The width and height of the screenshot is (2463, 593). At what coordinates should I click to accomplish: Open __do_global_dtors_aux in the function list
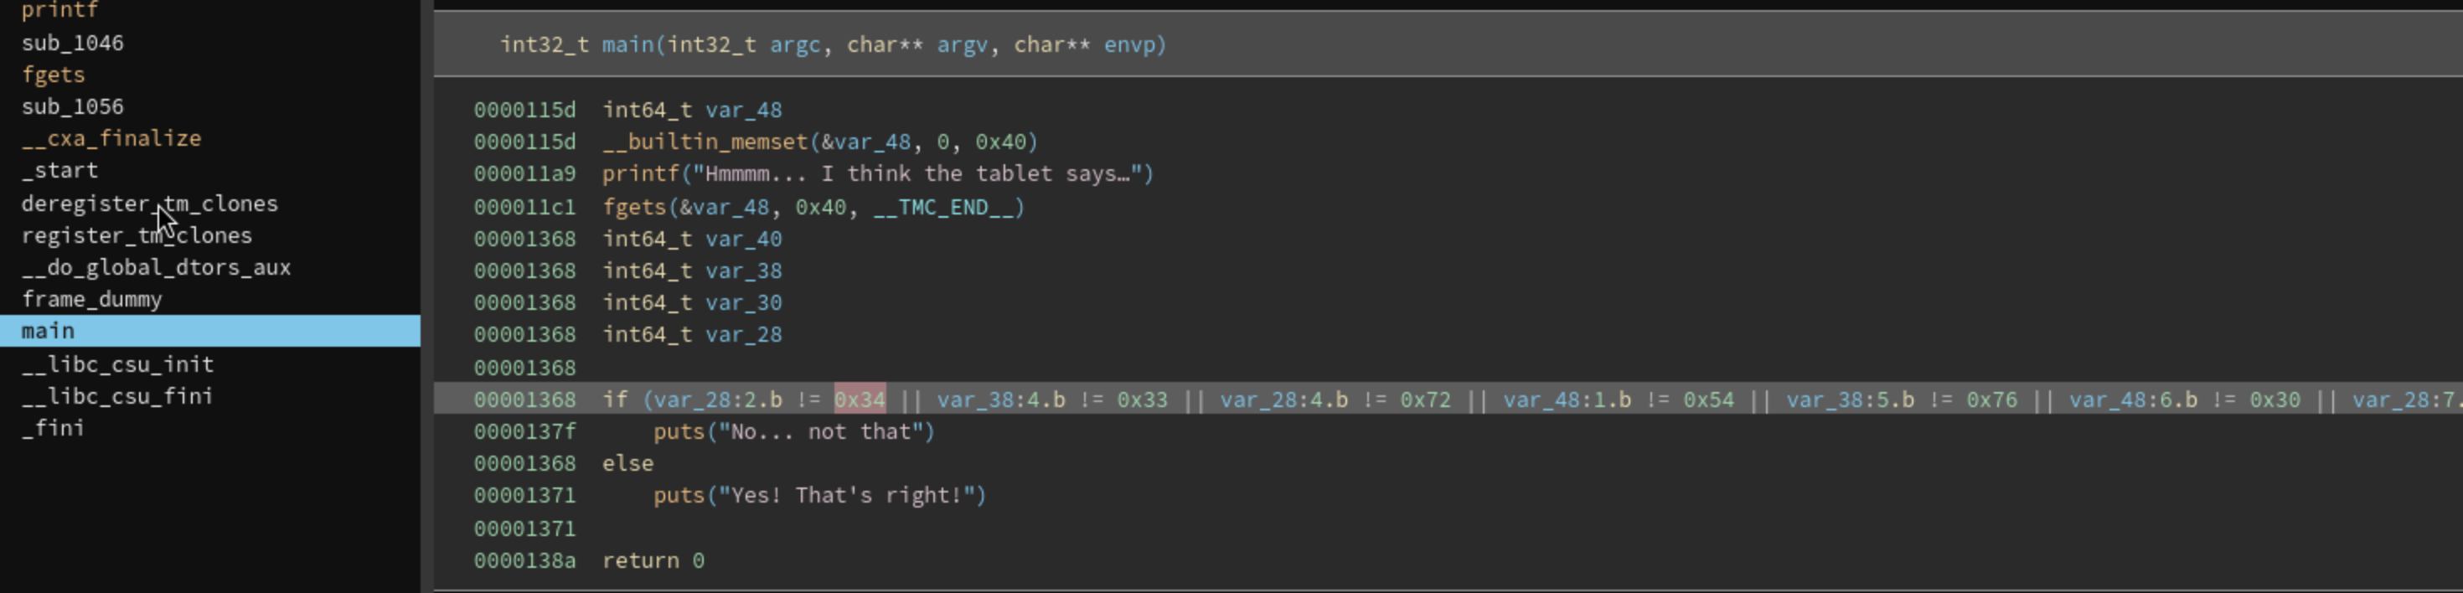(x=156, y=268)
